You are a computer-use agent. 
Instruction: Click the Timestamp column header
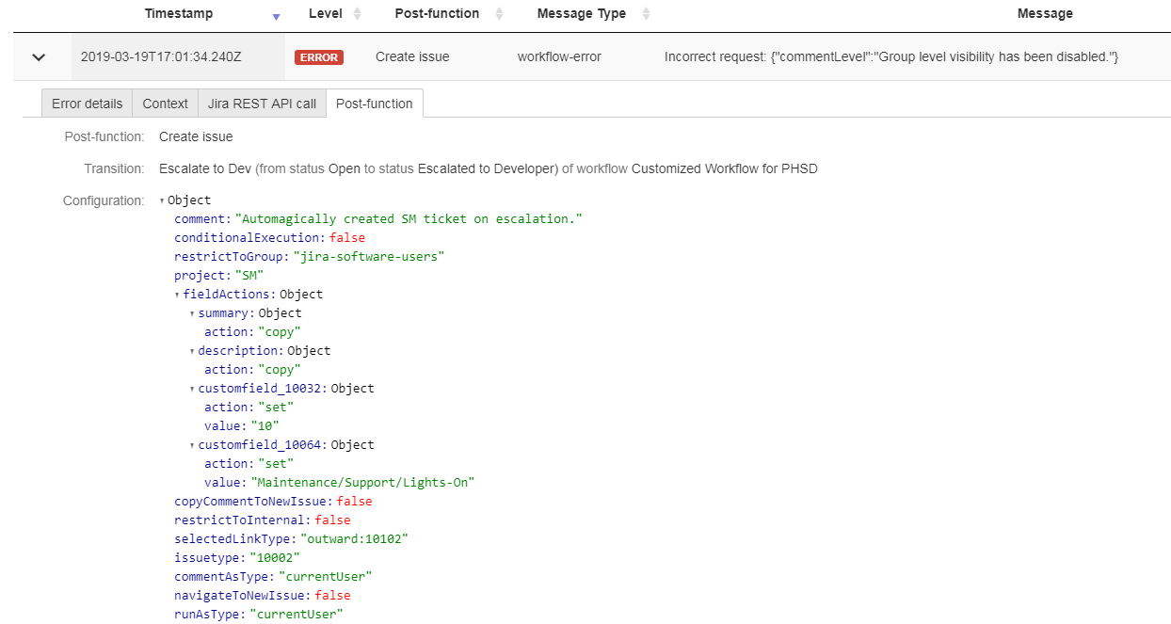pyautogui.click(x=179, y=14)
